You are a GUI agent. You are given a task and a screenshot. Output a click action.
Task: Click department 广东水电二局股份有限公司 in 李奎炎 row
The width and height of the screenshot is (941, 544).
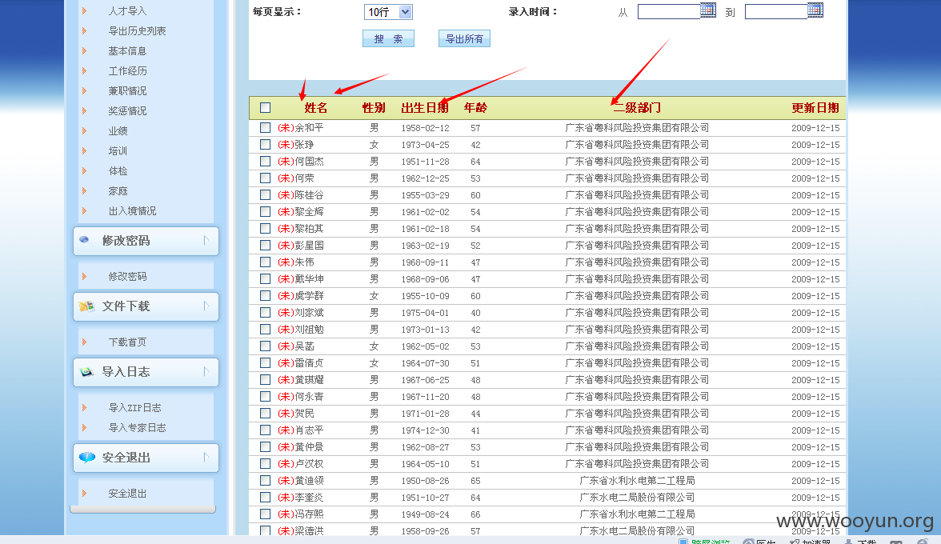click(637, 498)
